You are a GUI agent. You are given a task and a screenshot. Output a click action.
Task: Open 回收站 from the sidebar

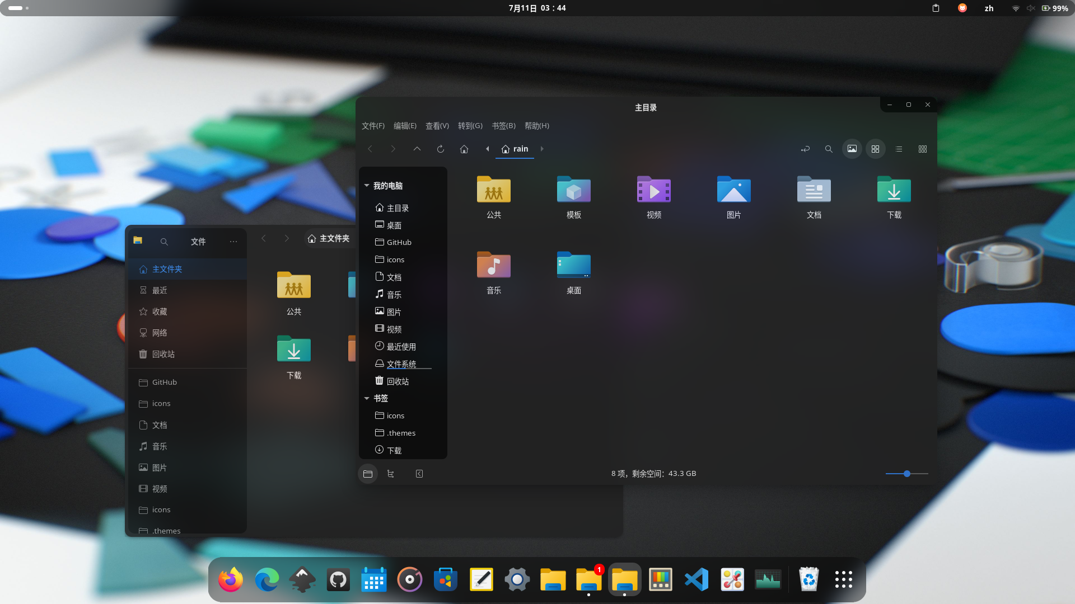[398, 381]
